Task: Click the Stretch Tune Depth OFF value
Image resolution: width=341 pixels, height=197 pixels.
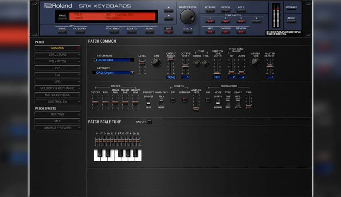Action: (x=217, y=77)
